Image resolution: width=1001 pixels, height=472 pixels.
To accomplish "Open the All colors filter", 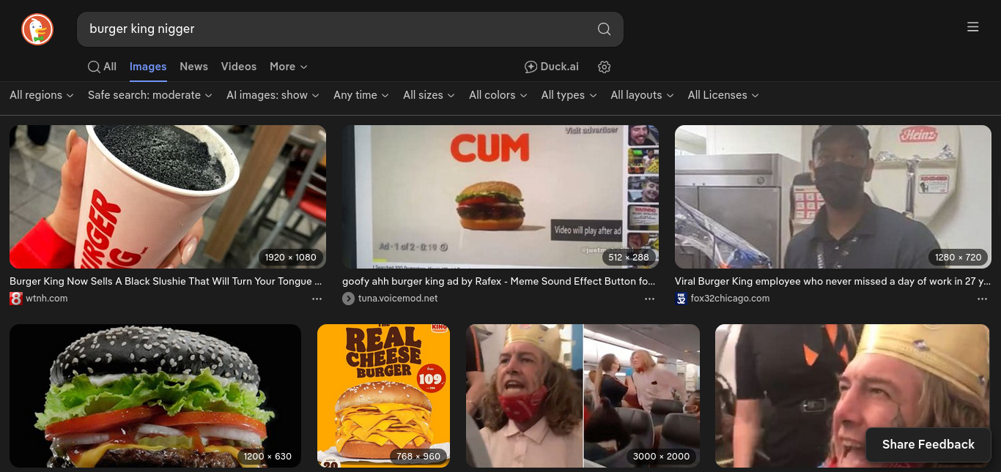I will [x=498, y=95].
